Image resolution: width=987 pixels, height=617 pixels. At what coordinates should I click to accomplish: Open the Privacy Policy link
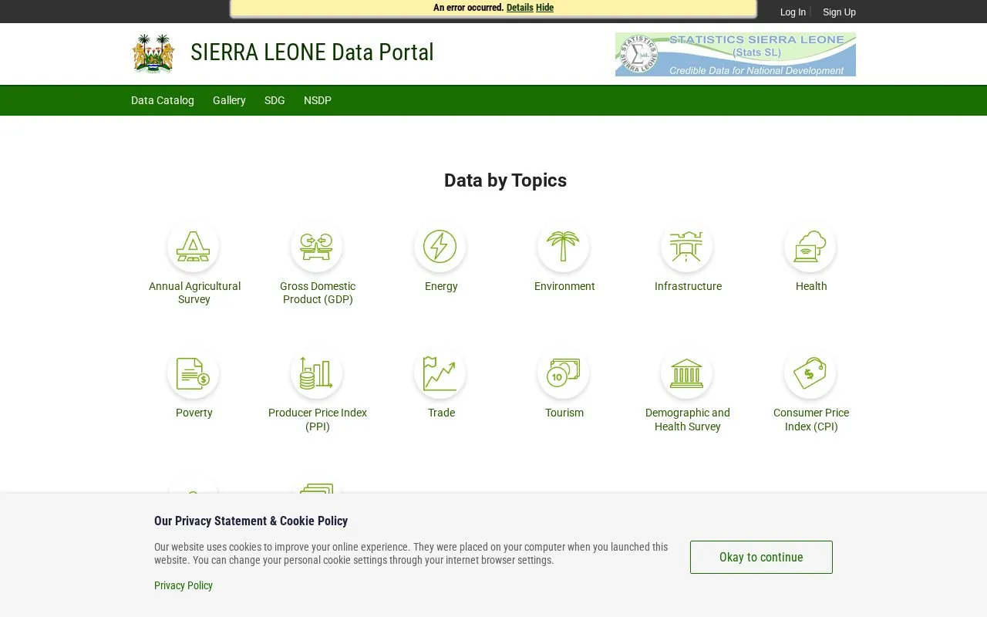184,585
